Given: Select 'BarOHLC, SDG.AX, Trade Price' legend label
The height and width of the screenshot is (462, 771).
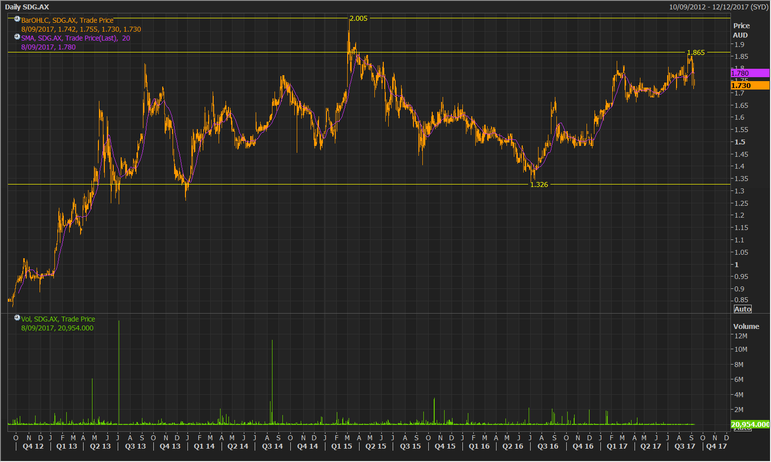Looking at the screenshot, I should [67, 20].
